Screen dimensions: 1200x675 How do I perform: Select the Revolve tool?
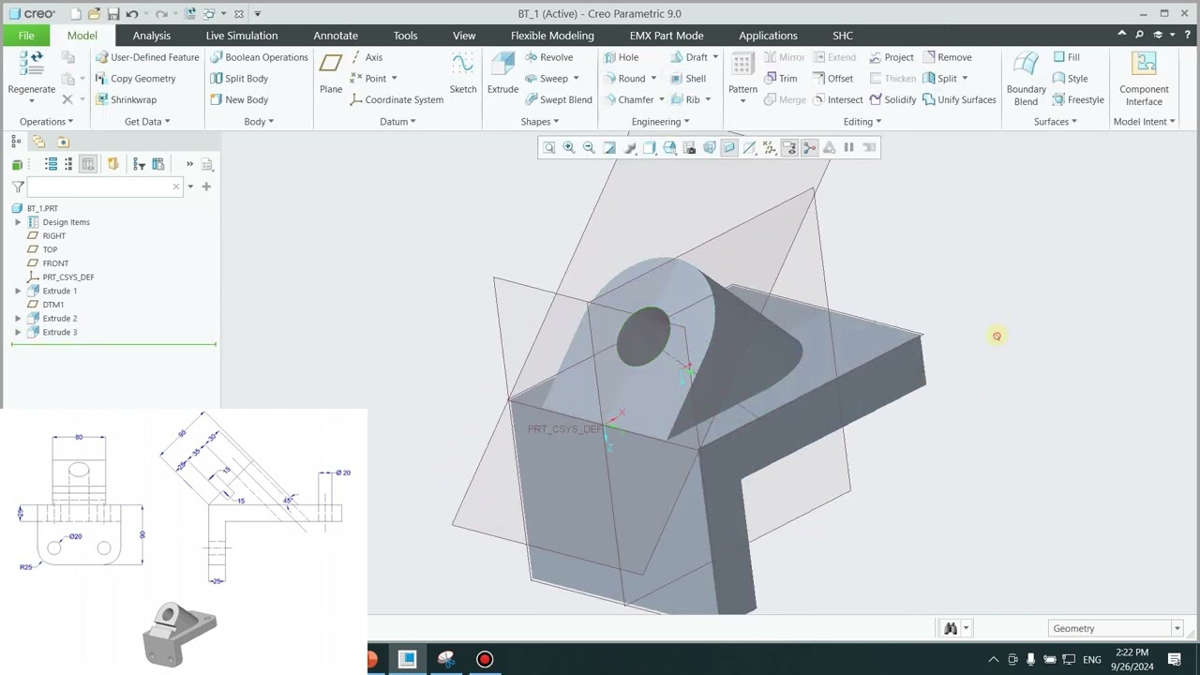pyautogui.click(x=548, y=57)
